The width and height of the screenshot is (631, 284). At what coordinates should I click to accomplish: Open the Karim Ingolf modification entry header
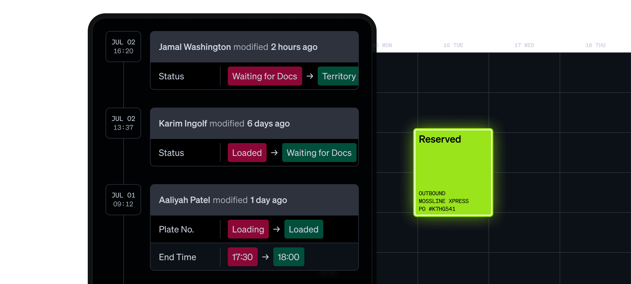[x=254, y=123]
